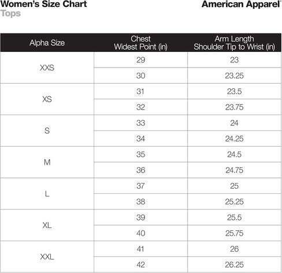282x273 pixels.
Task: Click chest measurement cell 36
Action: click(x=140, y=170)
